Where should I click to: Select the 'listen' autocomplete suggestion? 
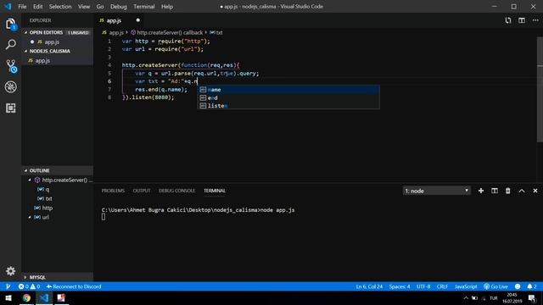tap(288, 105)
